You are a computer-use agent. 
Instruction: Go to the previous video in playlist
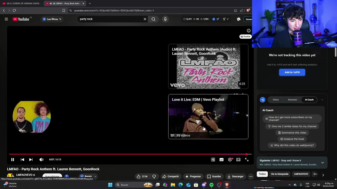click(x=22, y=159)
